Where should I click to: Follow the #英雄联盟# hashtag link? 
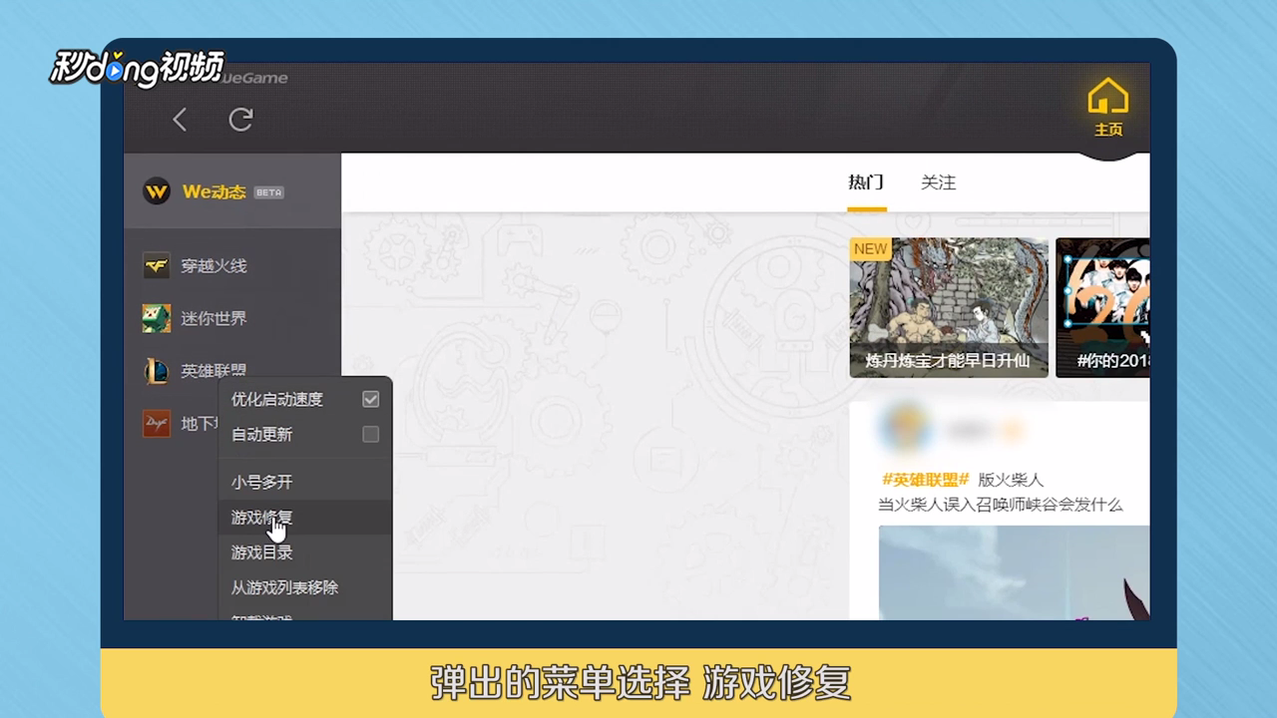(x=925, y=480)
